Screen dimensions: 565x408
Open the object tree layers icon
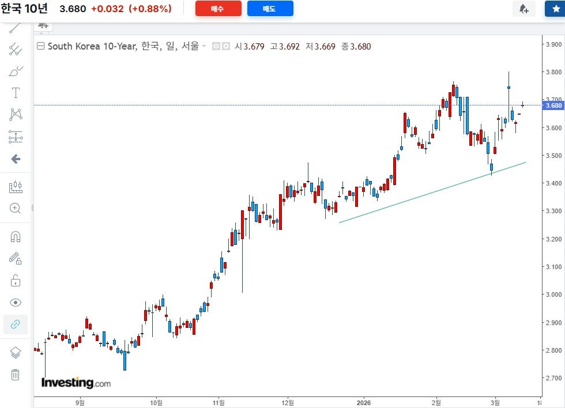[16, 353]
